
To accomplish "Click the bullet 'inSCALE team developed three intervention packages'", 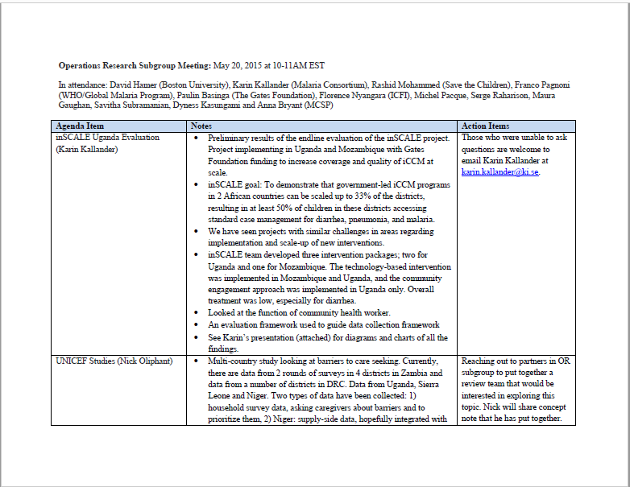I will click(x=330, y=278).
